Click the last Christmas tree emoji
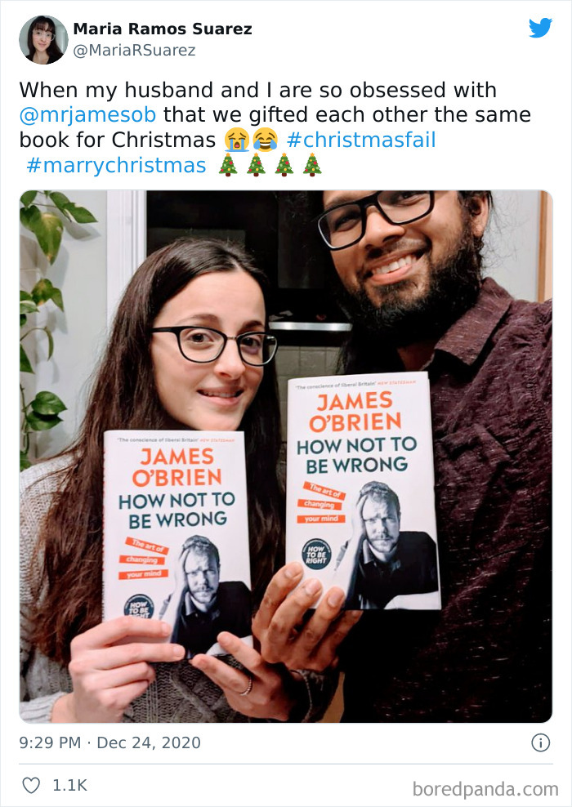Image resolution: width=572 pixels, height=807 pixels. pyautogui.click(x=311, y=165)
